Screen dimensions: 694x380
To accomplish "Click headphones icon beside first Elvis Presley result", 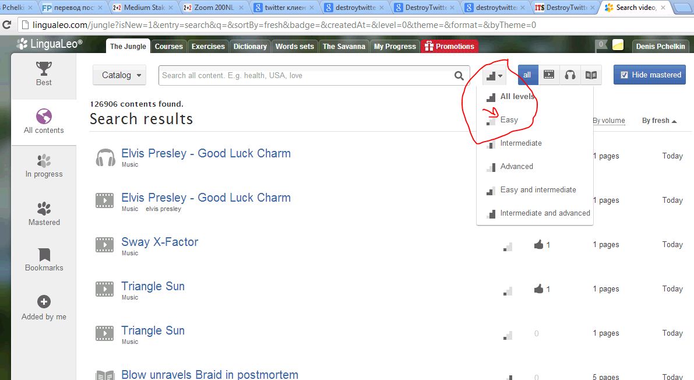I will 105,157.
